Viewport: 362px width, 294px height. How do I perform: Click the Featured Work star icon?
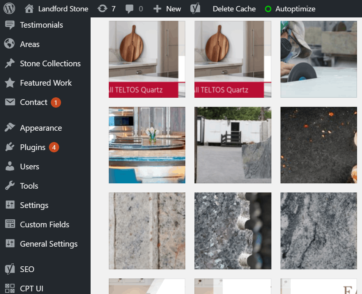point(10,83)
